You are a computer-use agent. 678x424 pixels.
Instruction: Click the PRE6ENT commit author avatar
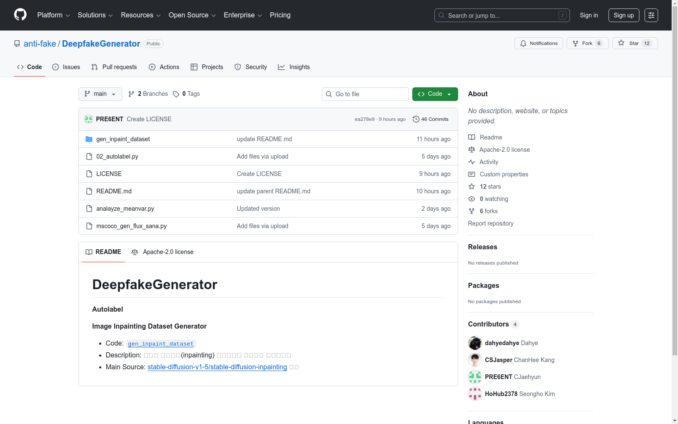tap(89, 119)
